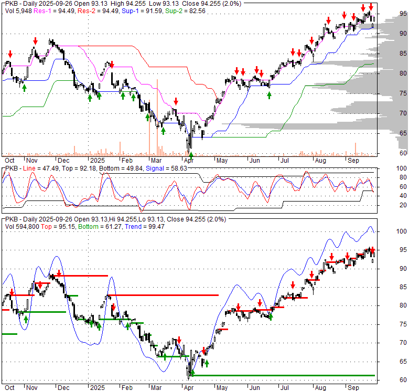Click the Res-1 = 94.49 resistance label
The width and height of the screenshot is (409, 391).
(x=55, y=11)
